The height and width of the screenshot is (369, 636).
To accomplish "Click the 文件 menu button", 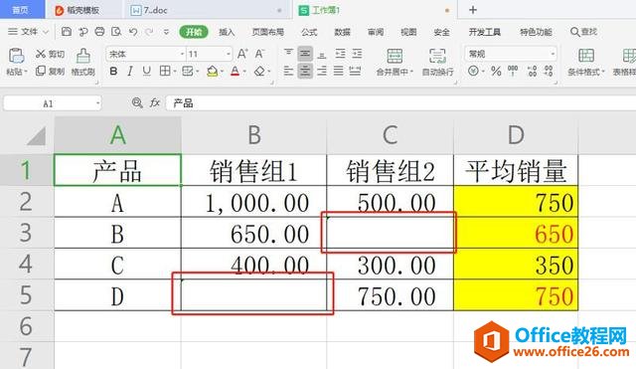I will [x=29, y=32].
